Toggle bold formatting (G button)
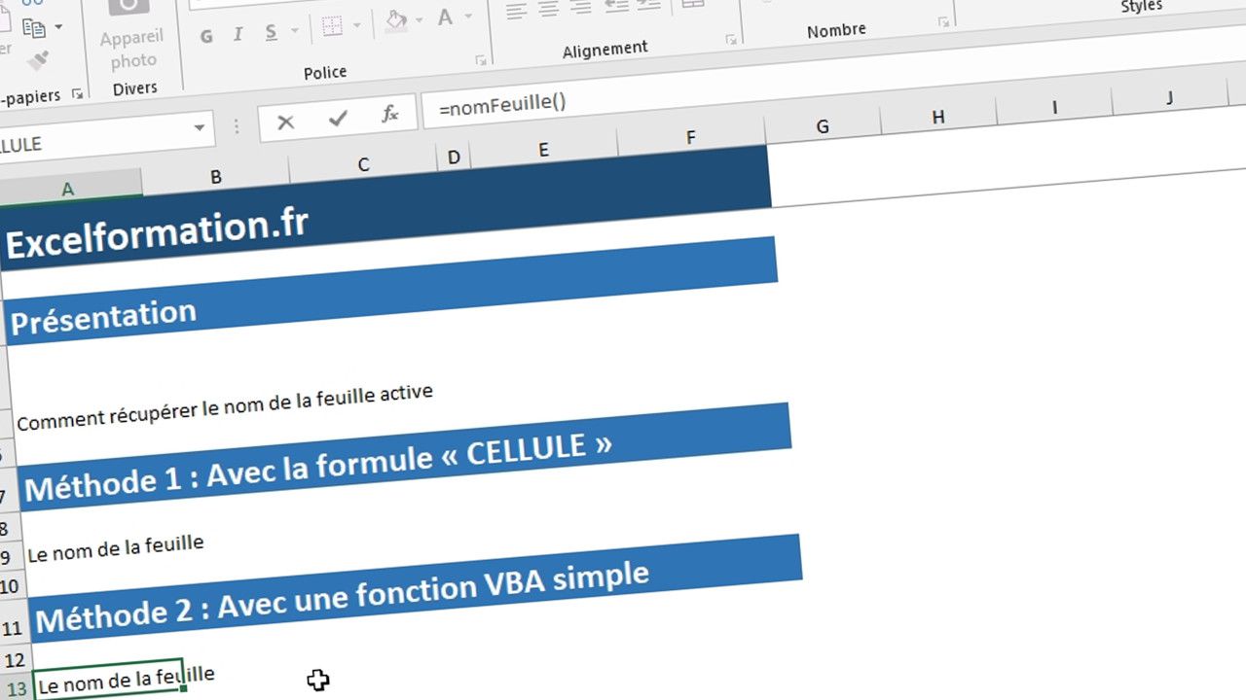This screenshot has width=1246, height=700. [206, 37]
